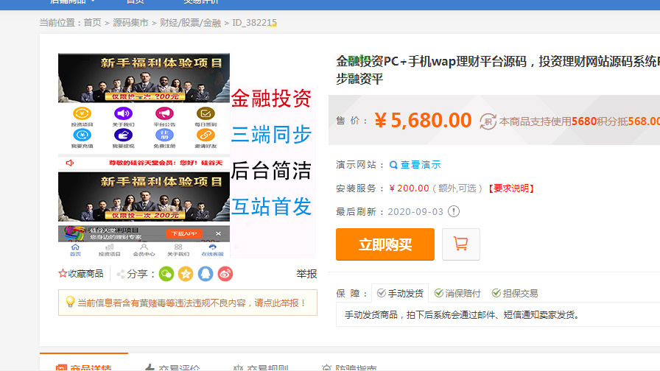660x371 pixels.
Task: Open the product preview image
Action: pyautogui.click(x=187, y=155)
